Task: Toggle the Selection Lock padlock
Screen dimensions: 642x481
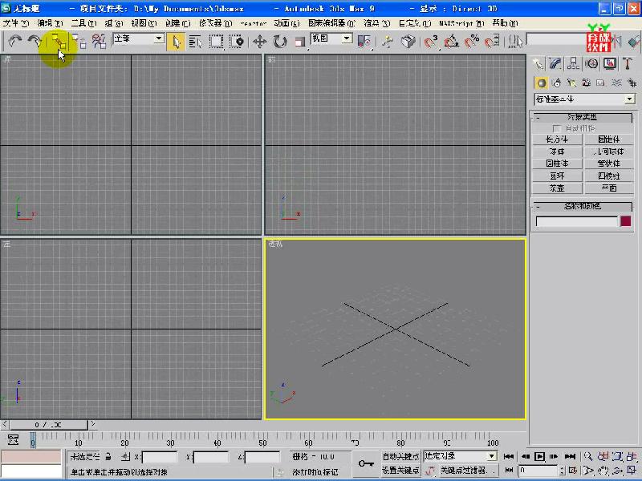Action: click(x=108, y=456)
